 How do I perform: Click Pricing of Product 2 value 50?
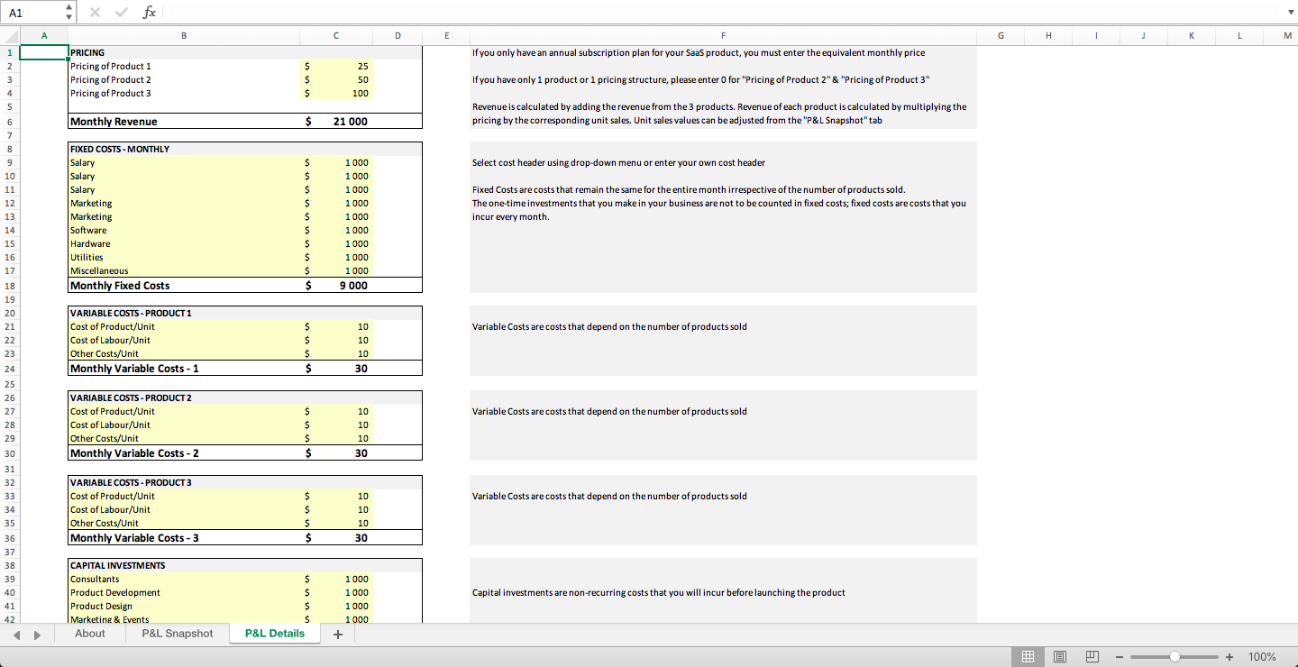coord(335,79)
